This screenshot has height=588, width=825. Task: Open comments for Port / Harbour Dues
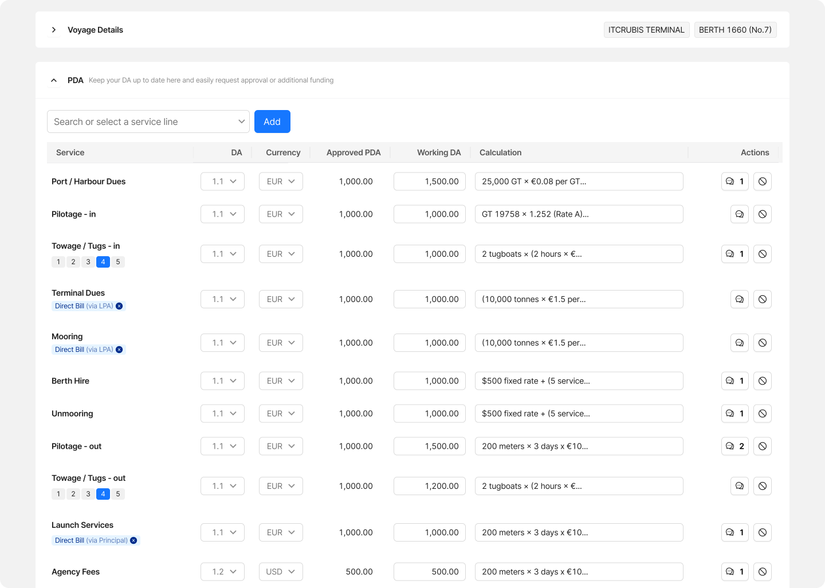click(x=735, y=182)
